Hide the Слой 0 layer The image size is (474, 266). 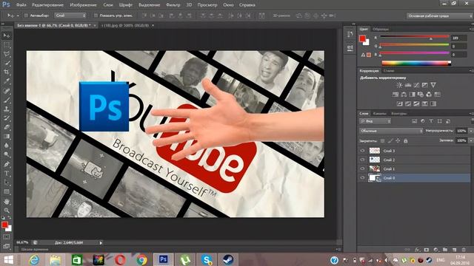click(362, 178)
